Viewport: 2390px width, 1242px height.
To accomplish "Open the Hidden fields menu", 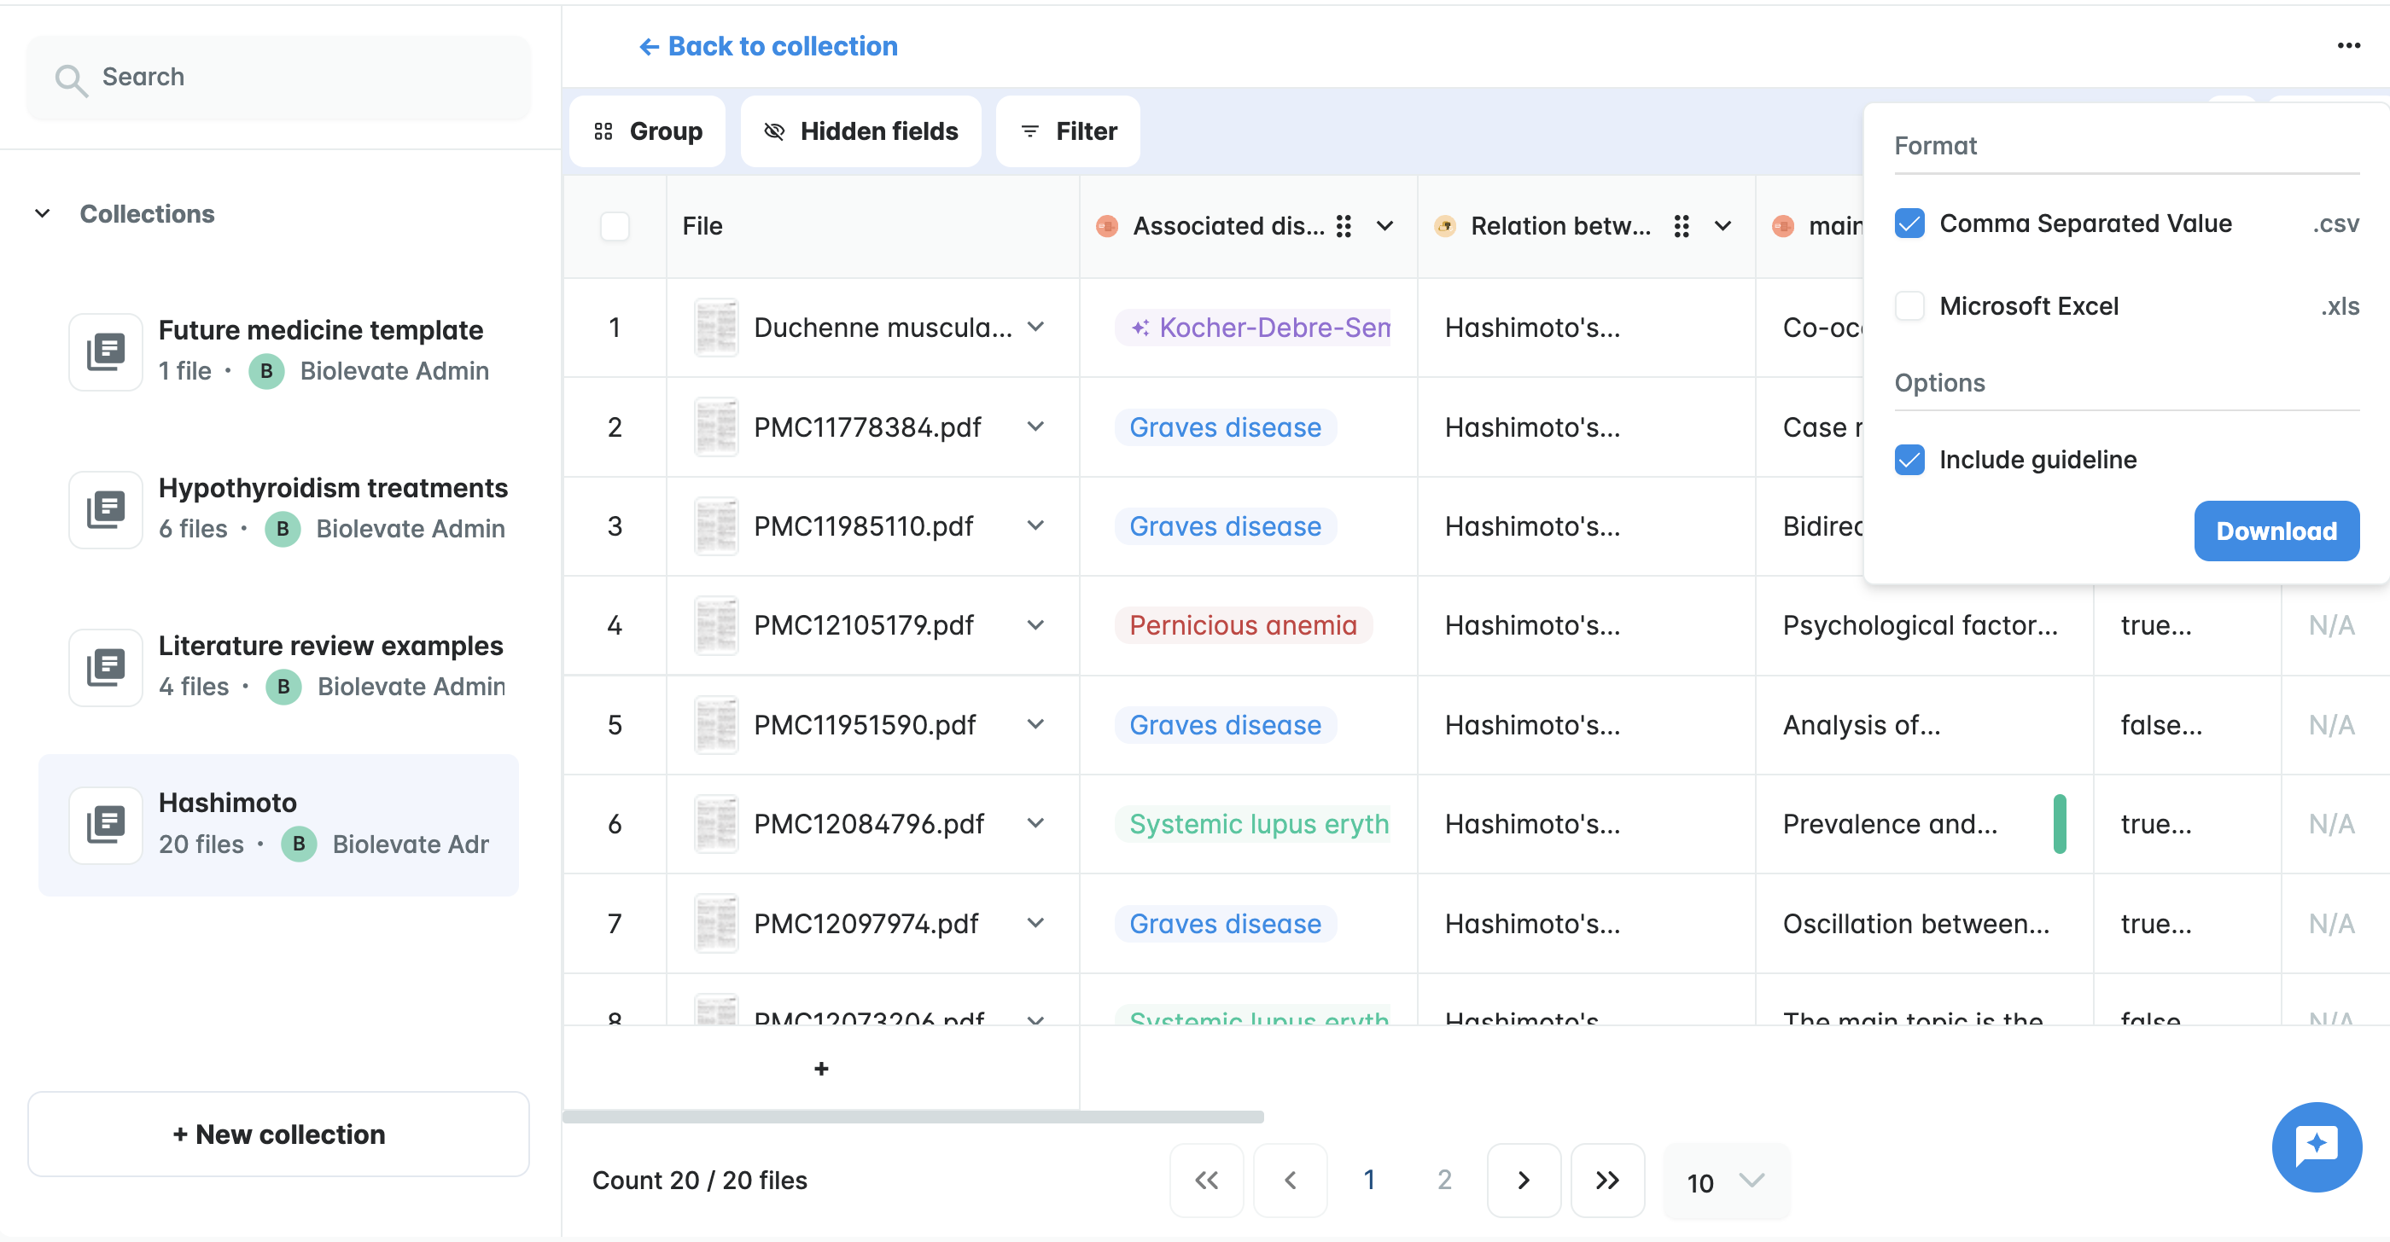I will click(x=860, y=131).
